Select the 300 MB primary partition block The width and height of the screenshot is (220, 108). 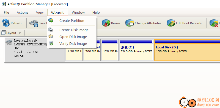(92, 54)
